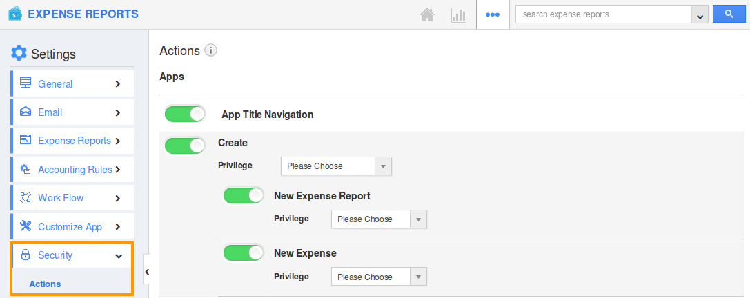Viewport: 750px width, 298px height.
Task: Toggle the New Expense switch
Action: pyautogui.click(x=244, y=252)
